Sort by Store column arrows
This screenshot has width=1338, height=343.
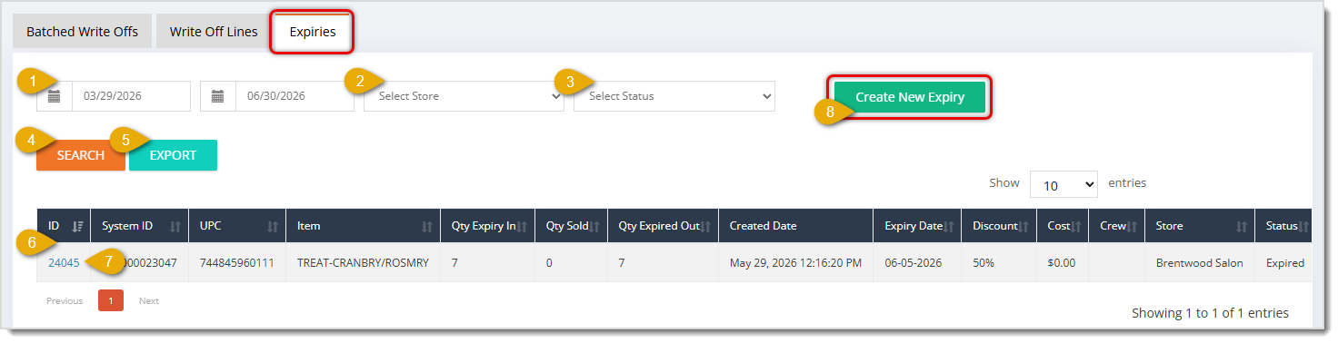coord(1242,226)
